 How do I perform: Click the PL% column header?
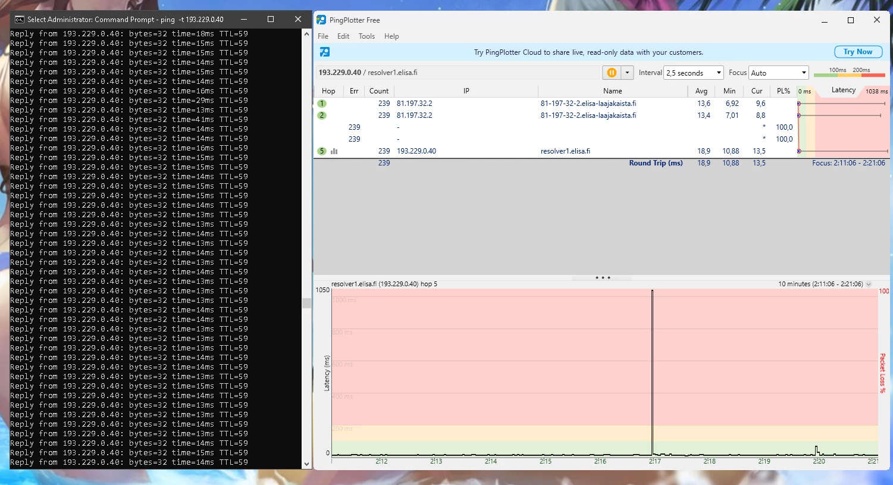coord(784,91)
